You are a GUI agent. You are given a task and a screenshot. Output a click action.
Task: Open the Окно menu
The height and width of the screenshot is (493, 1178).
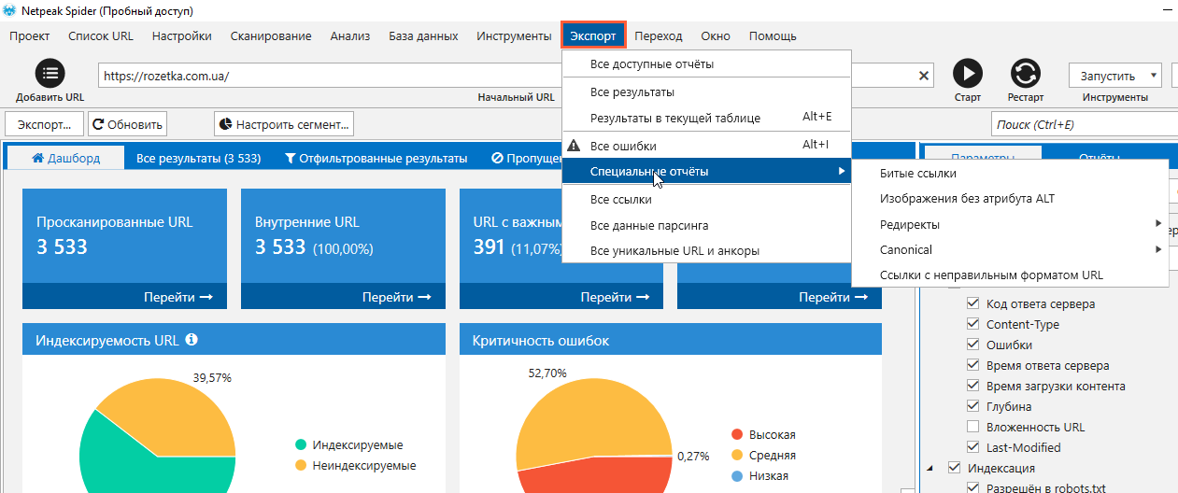pyautogui.click(x=716, y=35)
